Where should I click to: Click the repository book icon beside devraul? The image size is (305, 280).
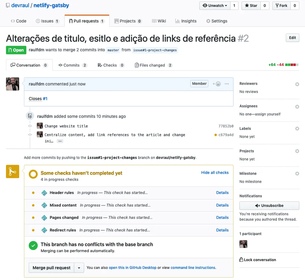(x=8, y=5)
